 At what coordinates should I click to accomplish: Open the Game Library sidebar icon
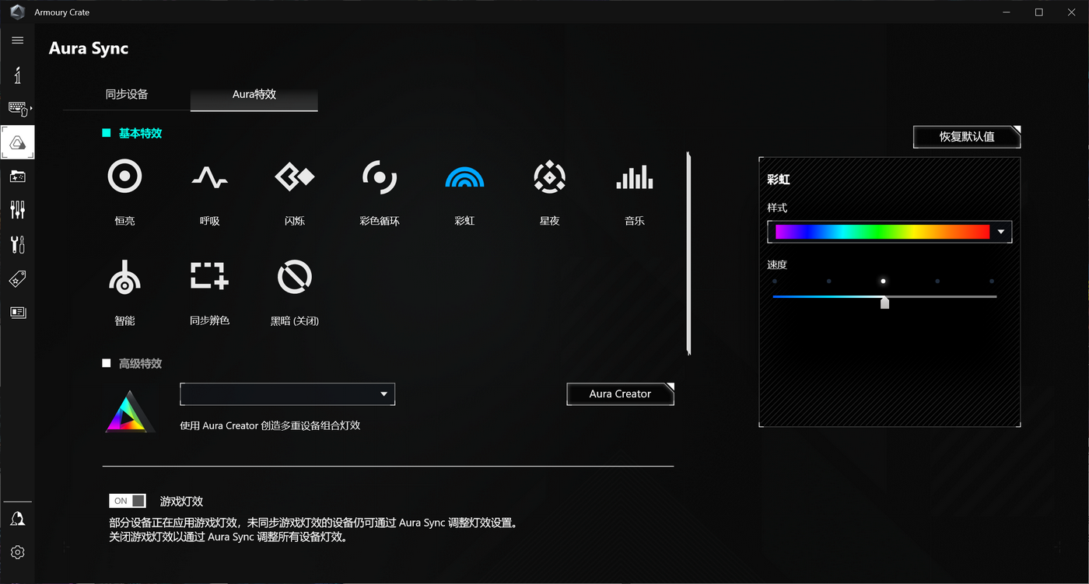point(18,177)
